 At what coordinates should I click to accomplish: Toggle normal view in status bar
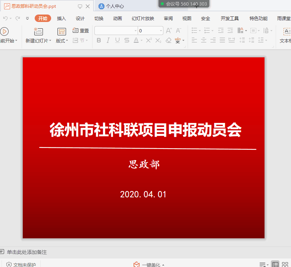click(275, 264)
